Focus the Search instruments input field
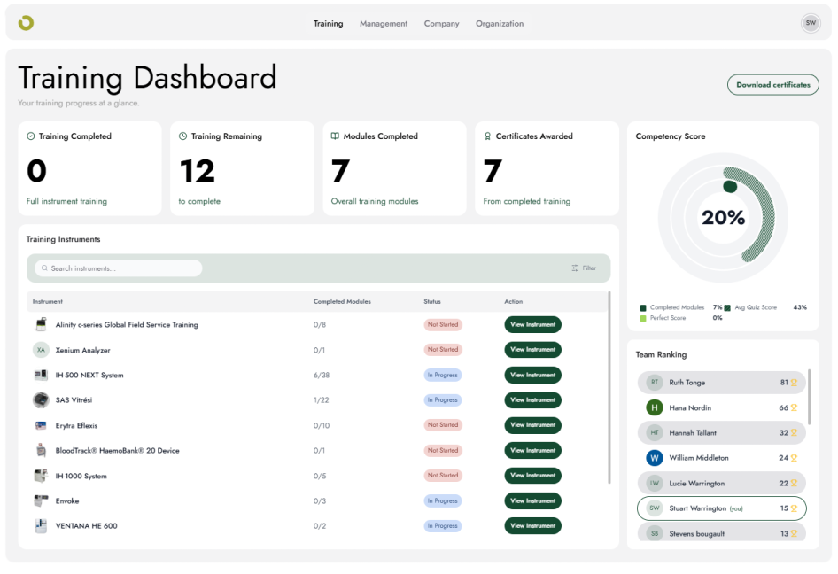Viewport: 838px width, 574px height. pos(118,268)
